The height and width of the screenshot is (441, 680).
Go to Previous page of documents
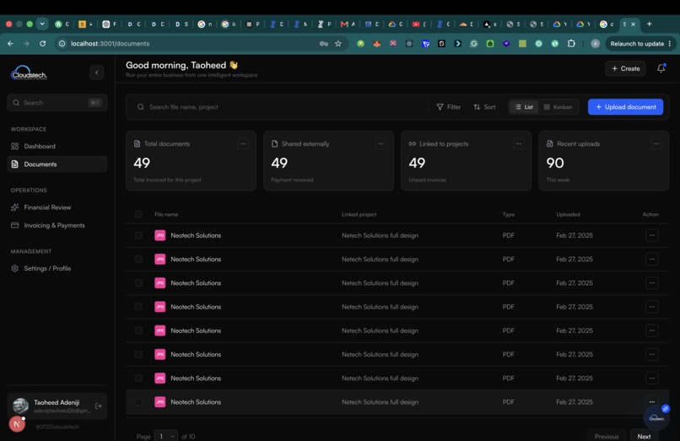coord(607,435)
